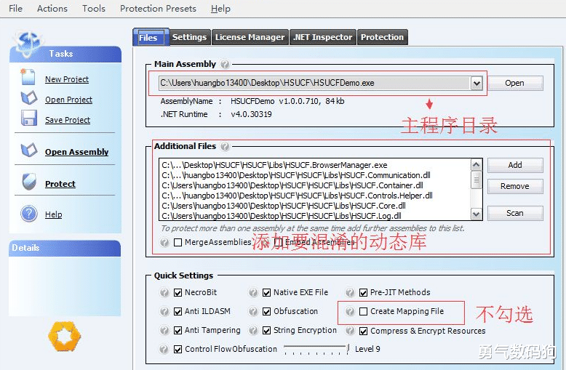Switch to the .NET Inspector tab
566x370 pixels.
(323, 37)
